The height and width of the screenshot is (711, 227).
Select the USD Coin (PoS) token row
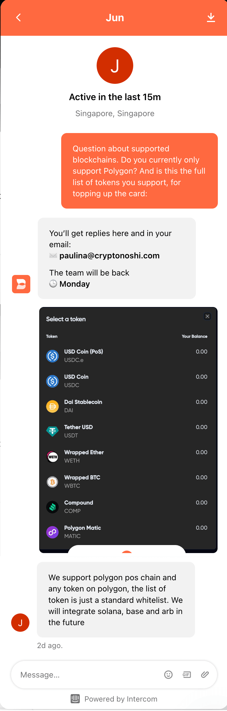(127, 356)
